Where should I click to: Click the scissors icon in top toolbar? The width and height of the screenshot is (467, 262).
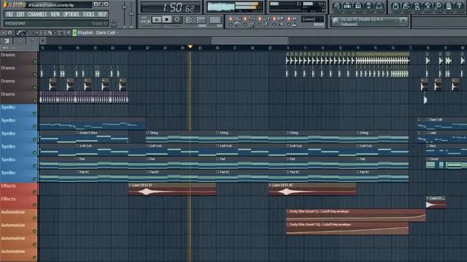428,7
